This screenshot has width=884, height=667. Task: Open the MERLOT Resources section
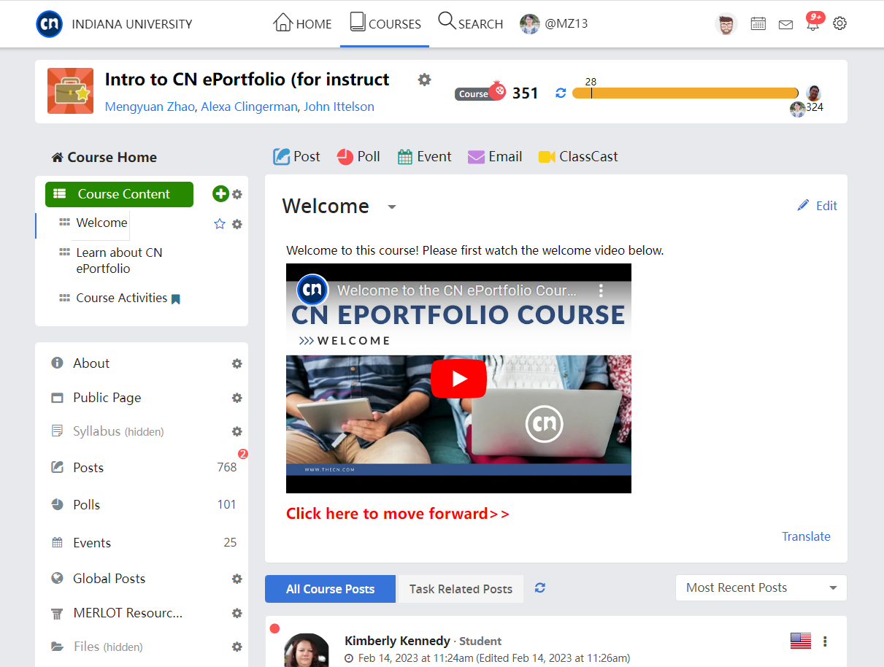[x=128, y=613]
